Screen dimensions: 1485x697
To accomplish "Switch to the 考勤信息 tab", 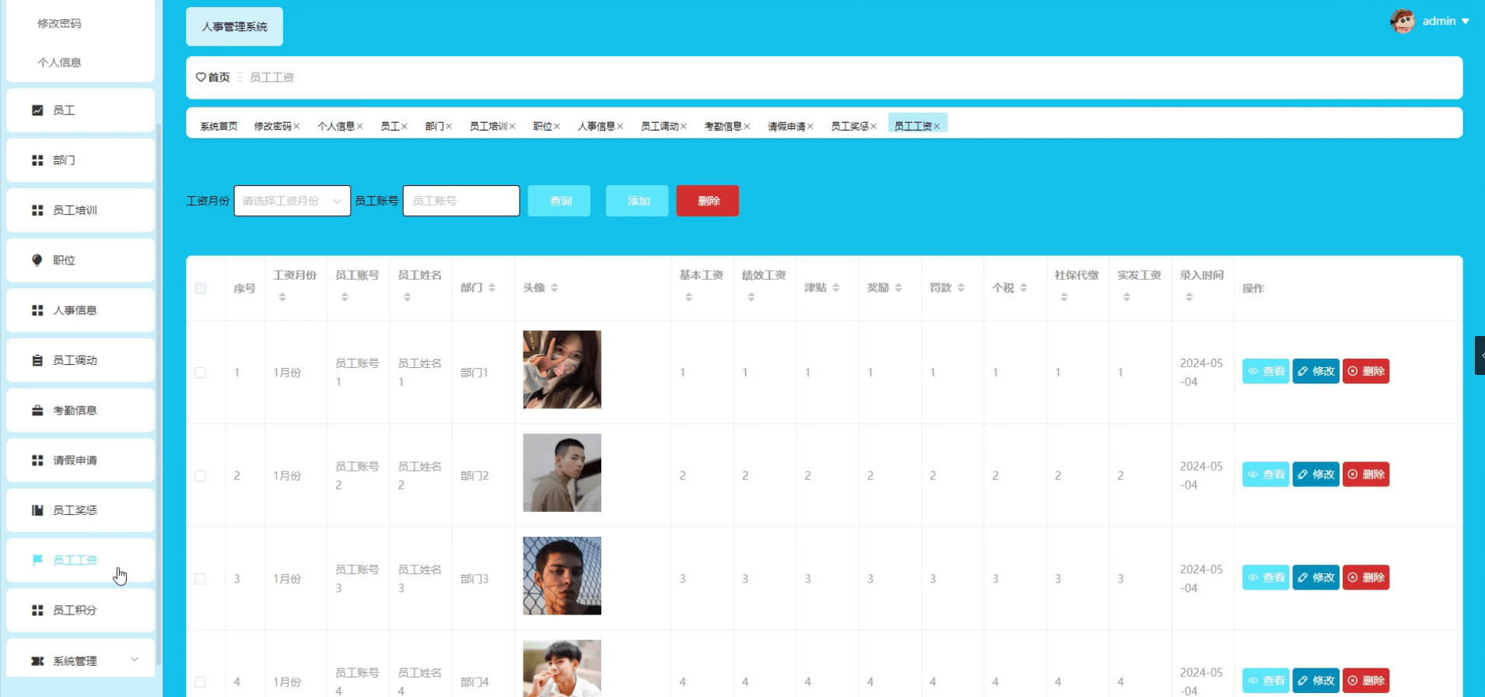I will coord(723,126).
